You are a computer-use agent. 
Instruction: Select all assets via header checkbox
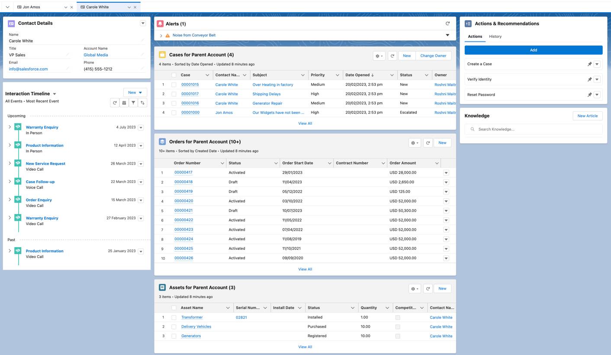[x=174, y=307]
